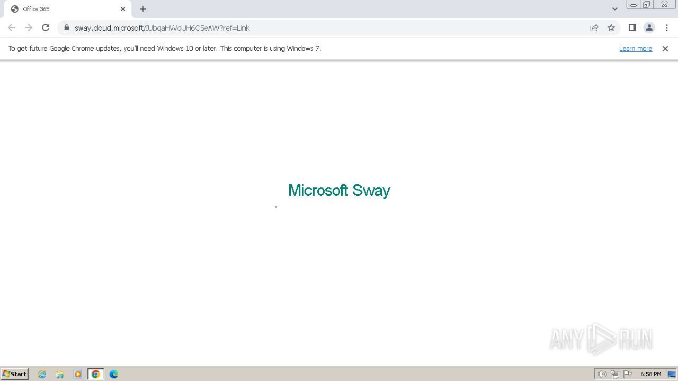Screen dimensions: 678x381
Task: Click the 6:58 PM clock
Action: [650, 374]
